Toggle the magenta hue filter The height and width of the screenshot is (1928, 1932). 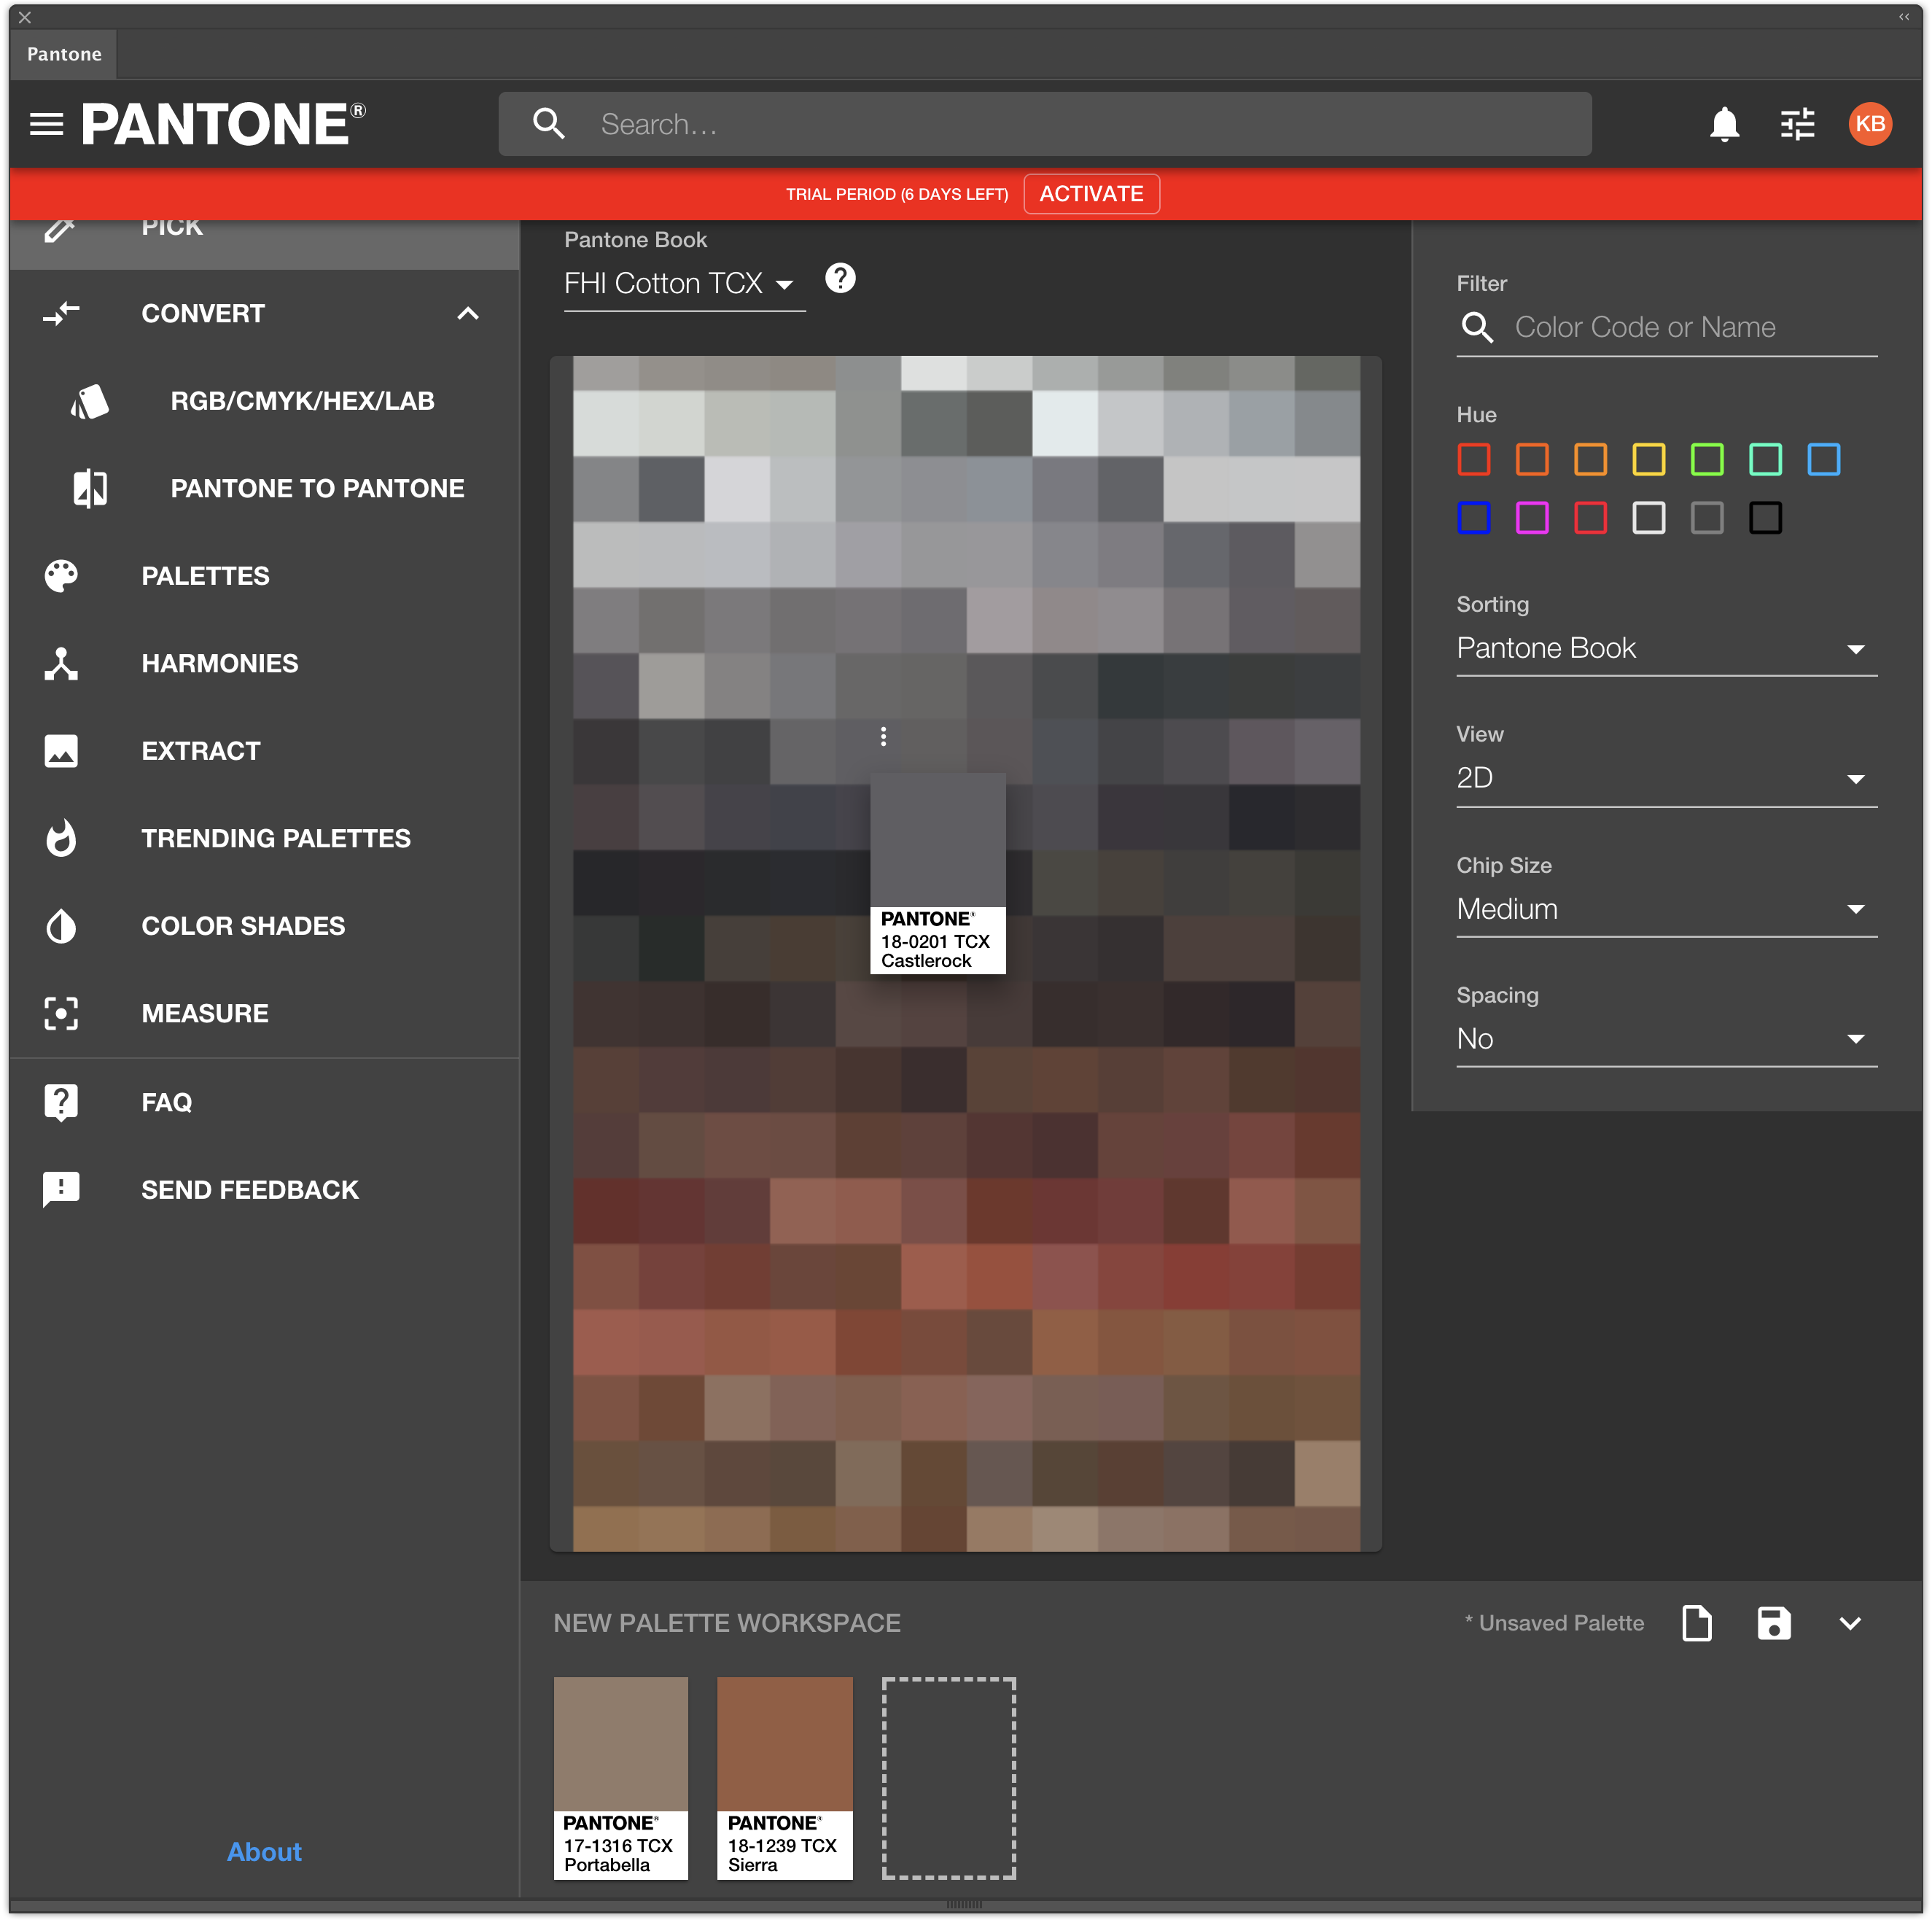pyautogui.click(x=1531, y=518)
